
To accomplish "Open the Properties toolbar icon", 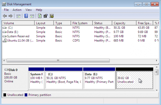I will click(46, 16).
